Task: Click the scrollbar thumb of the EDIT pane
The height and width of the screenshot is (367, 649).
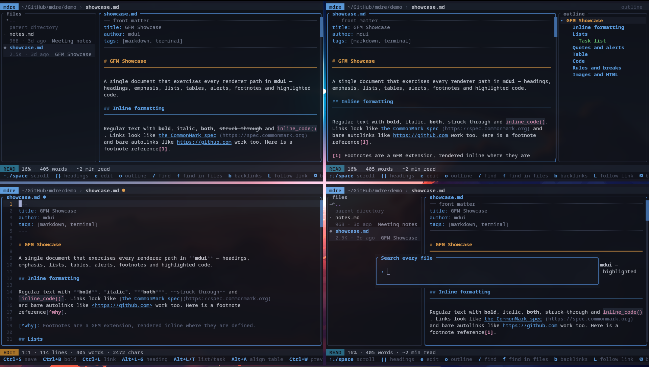Action: pos(321,214)
